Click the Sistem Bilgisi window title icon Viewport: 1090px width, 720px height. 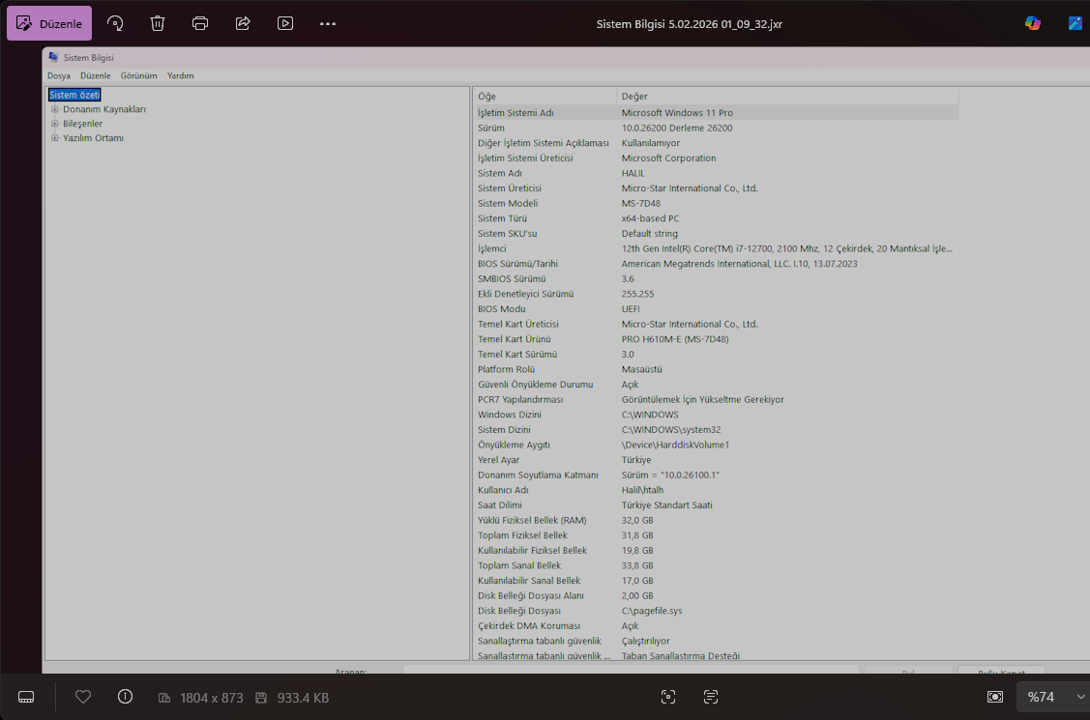[53, 58]
